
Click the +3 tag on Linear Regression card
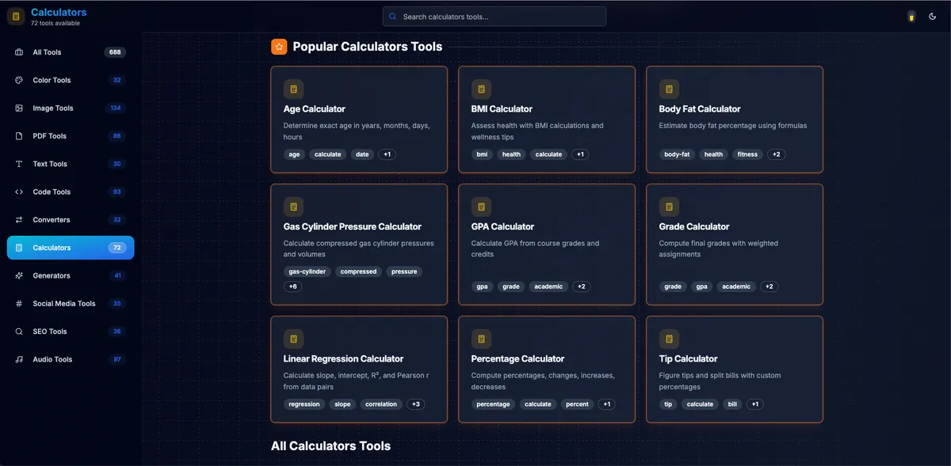tap(416, 404)
